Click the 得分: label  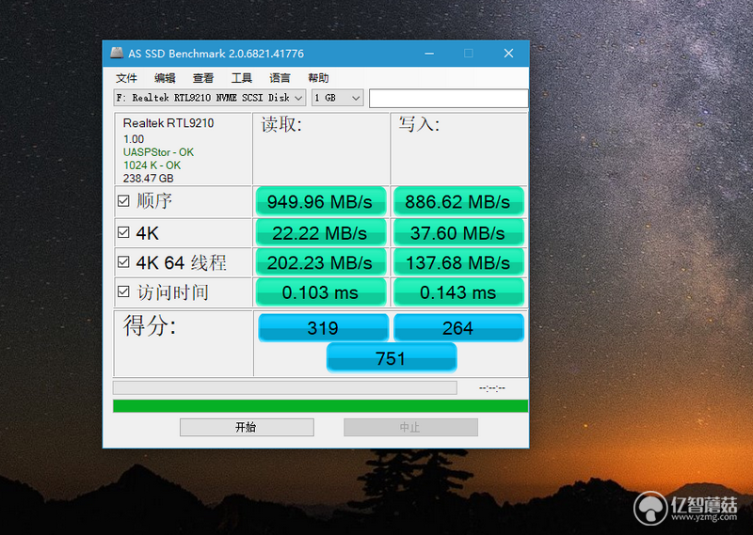tap(150, 326)
